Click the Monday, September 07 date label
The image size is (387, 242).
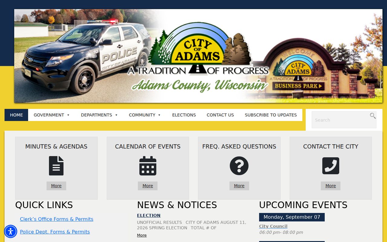pos(292,217)
